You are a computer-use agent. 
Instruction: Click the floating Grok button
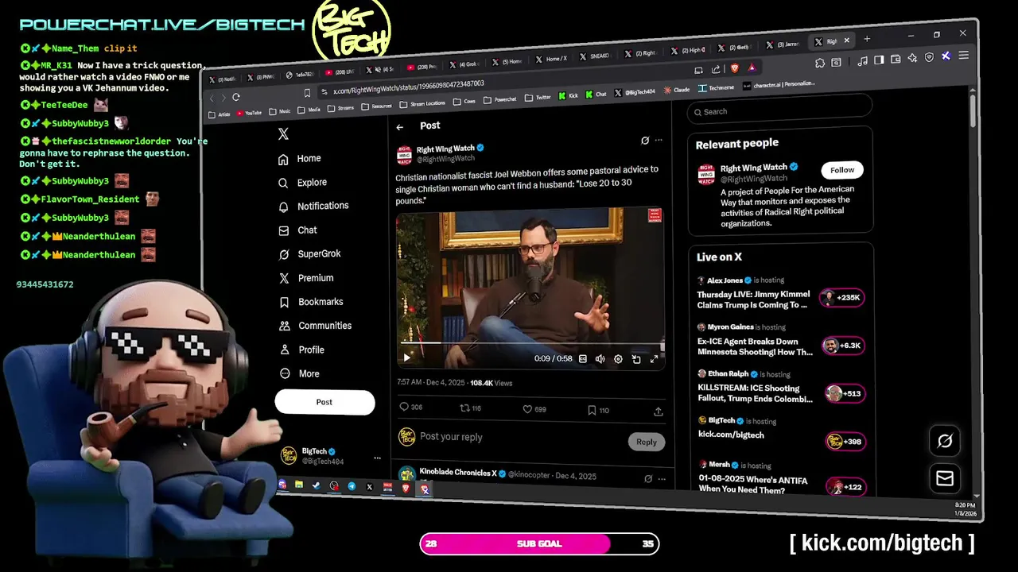point(945,441)
